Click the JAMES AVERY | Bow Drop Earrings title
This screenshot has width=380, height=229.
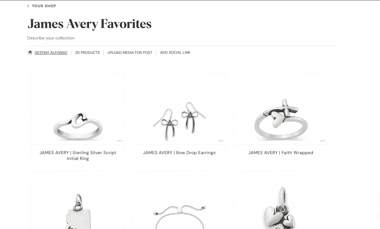point(179,153)
